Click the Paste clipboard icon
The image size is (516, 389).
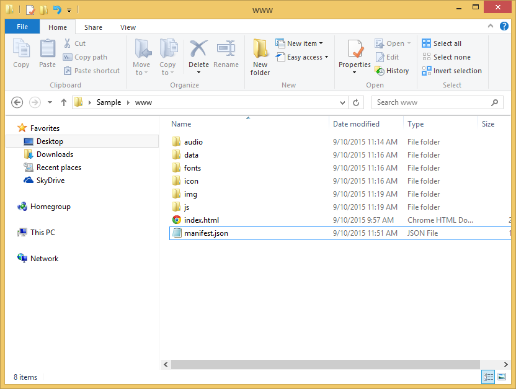pos(47,48)
